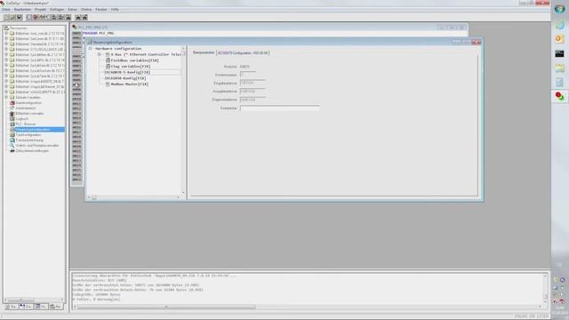
Task: Open Taskkonfiguration in the resources tree
Action: [28, 134]
